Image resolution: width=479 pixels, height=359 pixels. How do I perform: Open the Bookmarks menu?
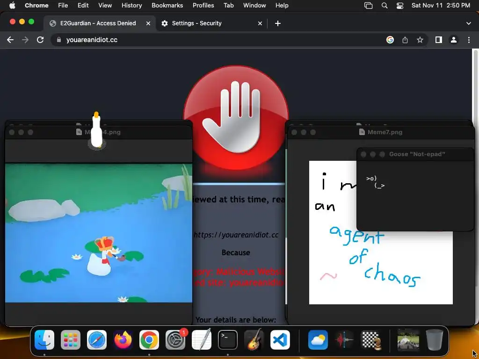click(x=167, y=5)
